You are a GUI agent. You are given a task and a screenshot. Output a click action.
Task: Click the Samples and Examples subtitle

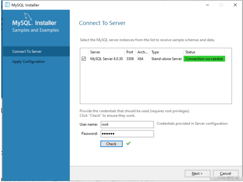tap(35, 30)
